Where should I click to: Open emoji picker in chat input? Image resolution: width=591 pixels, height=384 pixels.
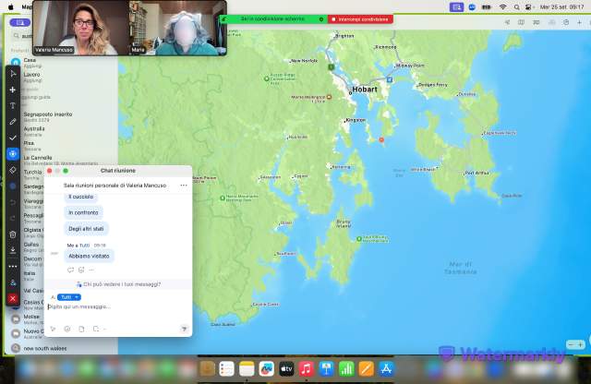67,329
